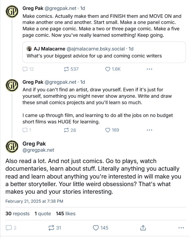View the 1 quote link
Image resolution: width=190 pixels, height=238 pixels.
tap(43, 214)
